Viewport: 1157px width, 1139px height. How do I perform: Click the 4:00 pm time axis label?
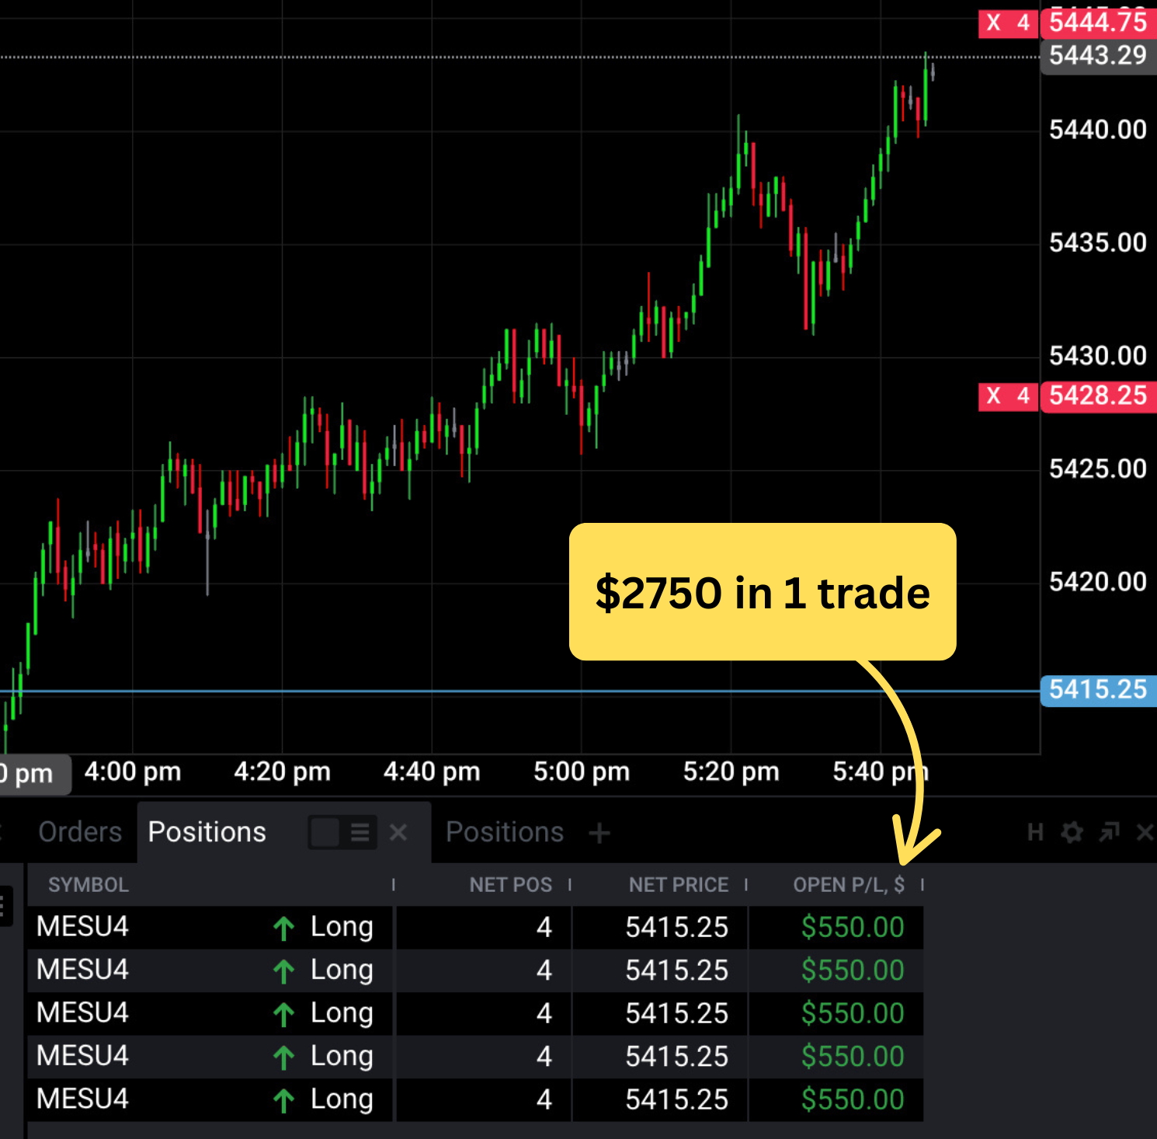pos(133,772)
